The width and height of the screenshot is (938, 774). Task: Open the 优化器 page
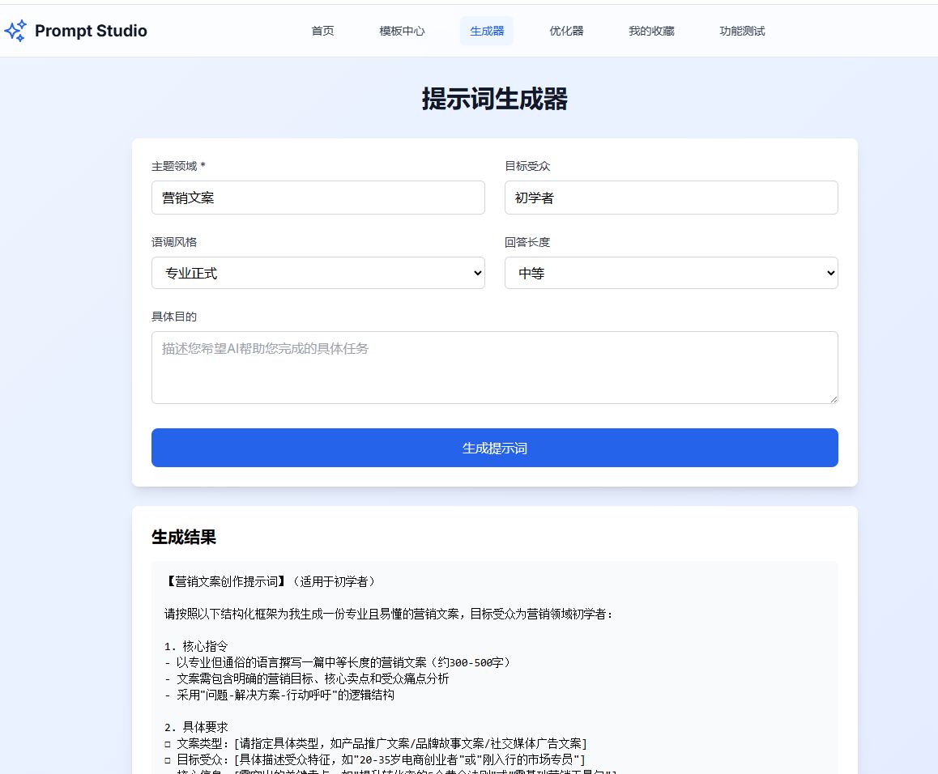click(566, 30)
